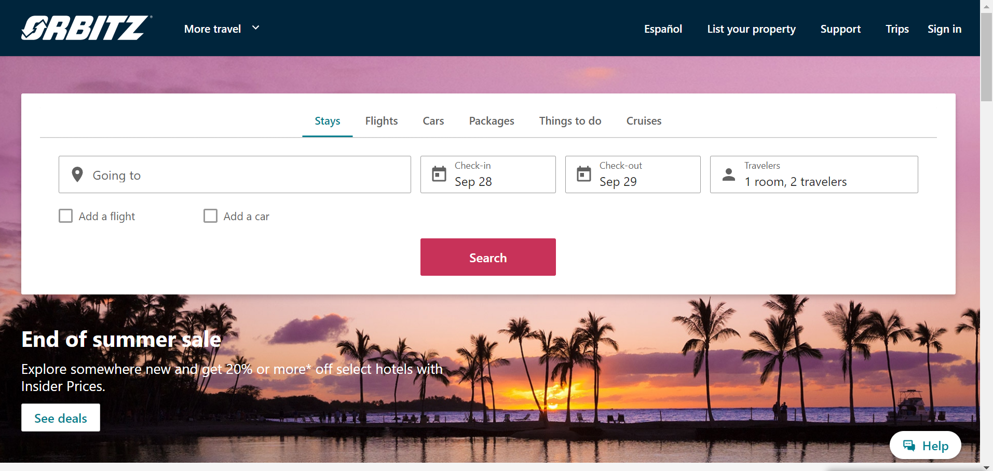The image size is (993, 471).
Task: Click the location pin icon in Going to
Action: (77, 174)
